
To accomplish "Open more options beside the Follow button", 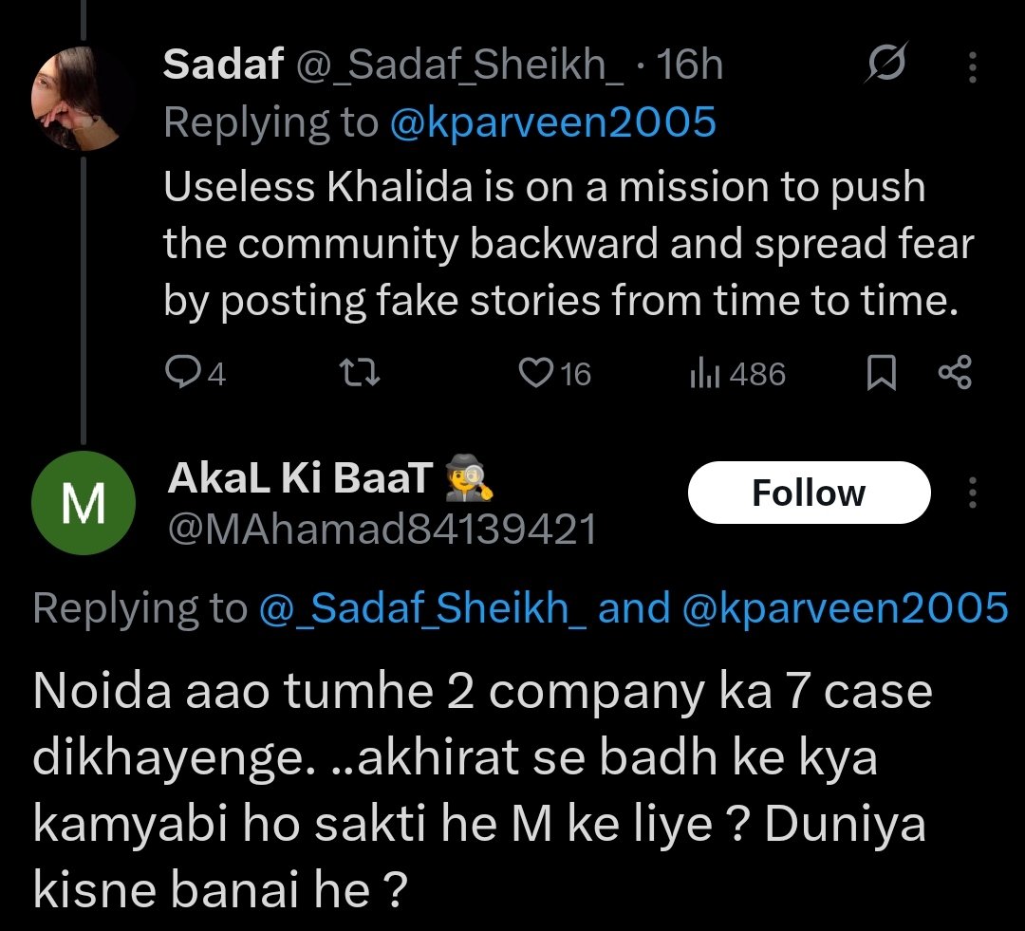I will pos(972,493).
